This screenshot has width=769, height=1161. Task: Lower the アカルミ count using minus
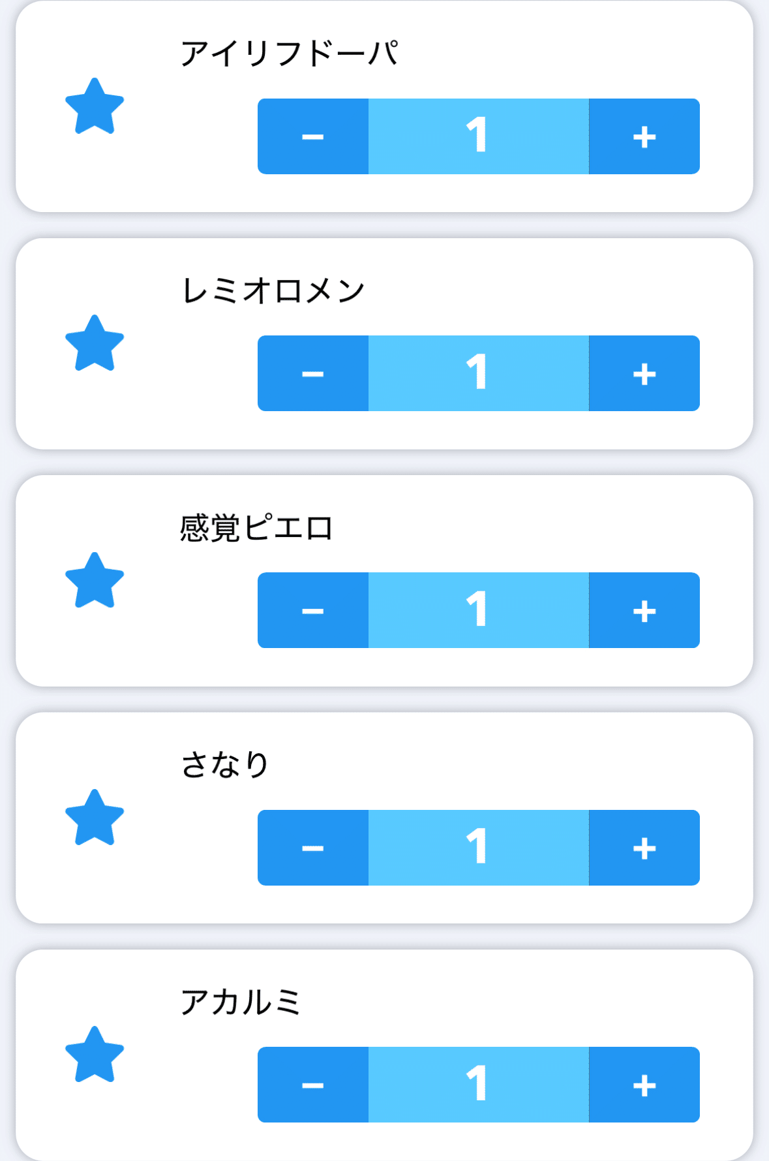(x=313, y=1085)
